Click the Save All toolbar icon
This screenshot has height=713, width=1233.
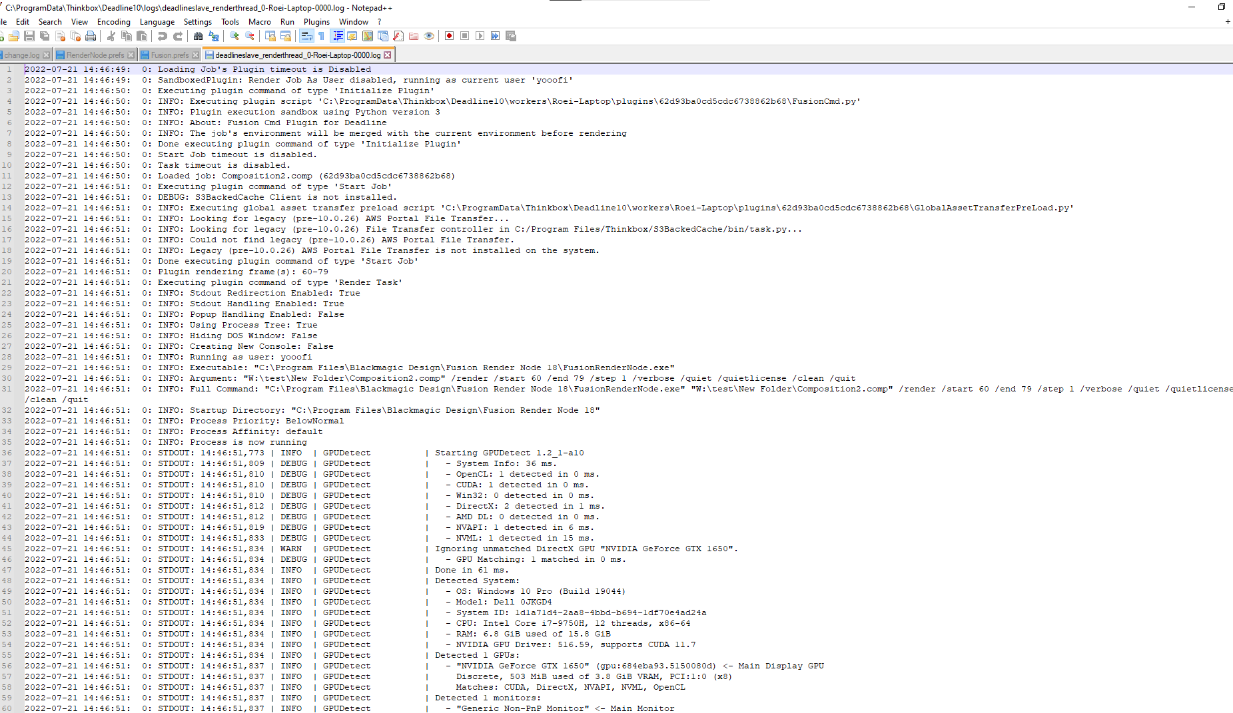coord(45,36)
